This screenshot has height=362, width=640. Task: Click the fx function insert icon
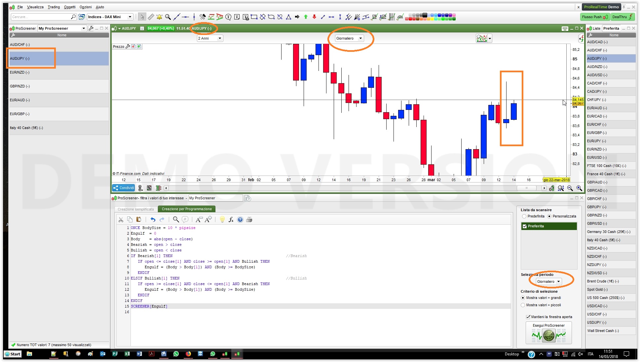pyautogui.click(x=231, y=220)
